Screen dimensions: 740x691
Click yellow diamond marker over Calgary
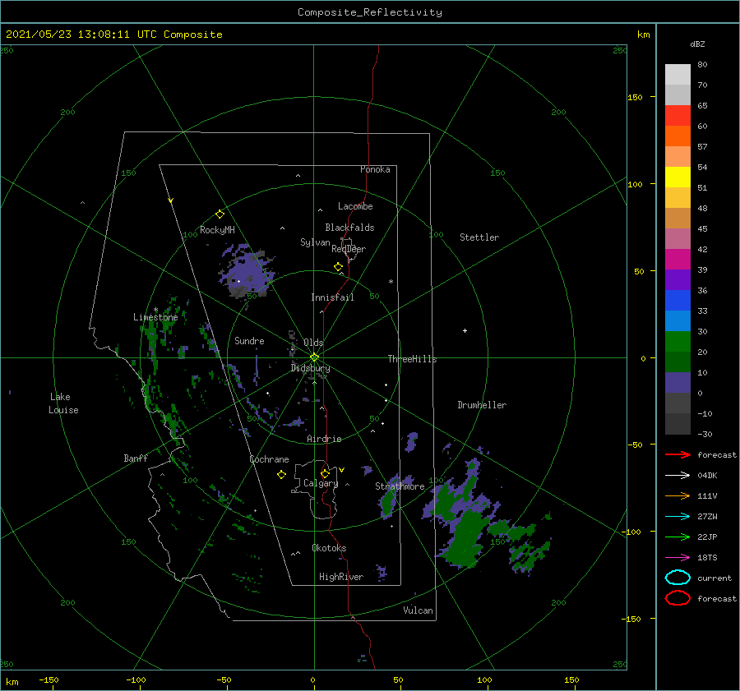click(325, 473)
